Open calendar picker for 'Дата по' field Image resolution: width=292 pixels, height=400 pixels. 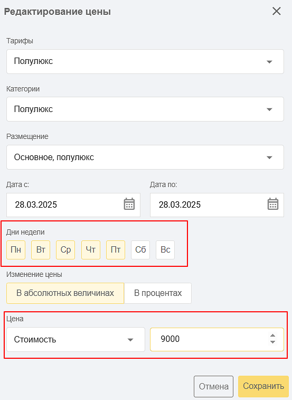273,204
